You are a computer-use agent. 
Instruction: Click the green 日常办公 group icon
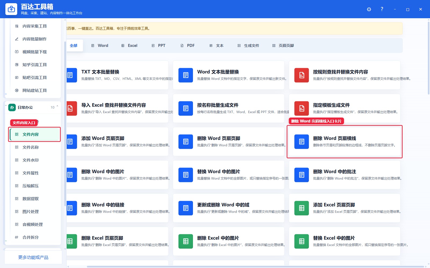(x=12, y=107)
